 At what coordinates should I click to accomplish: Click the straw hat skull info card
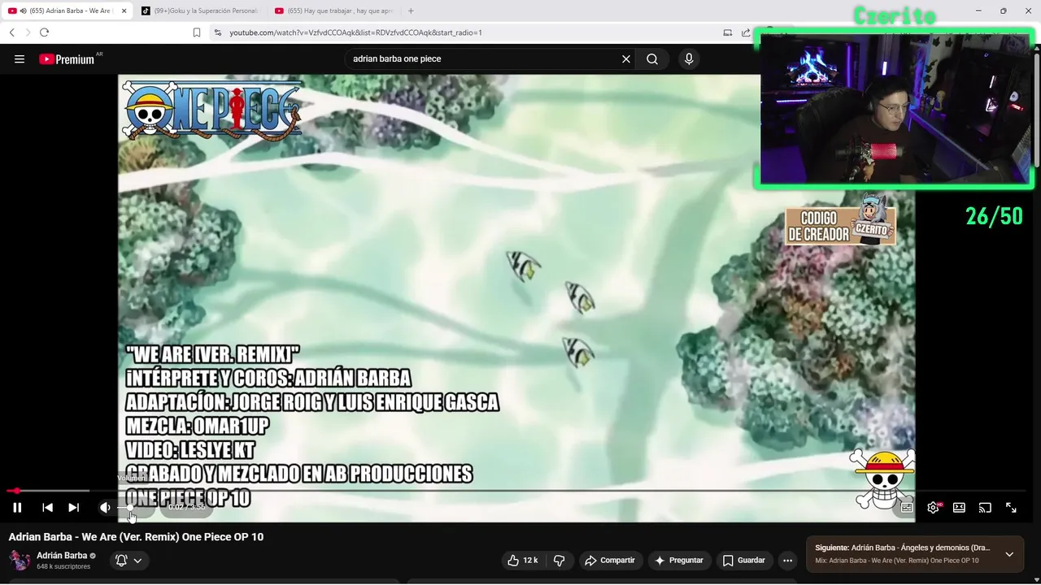coord(882,479)
